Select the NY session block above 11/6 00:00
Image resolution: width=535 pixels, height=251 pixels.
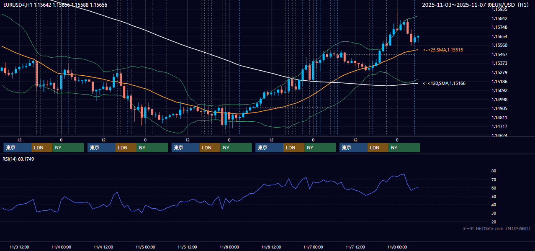click(x=236, y=148)
